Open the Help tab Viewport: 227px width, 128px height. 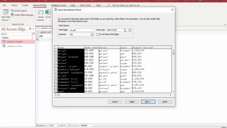(73, 5)
